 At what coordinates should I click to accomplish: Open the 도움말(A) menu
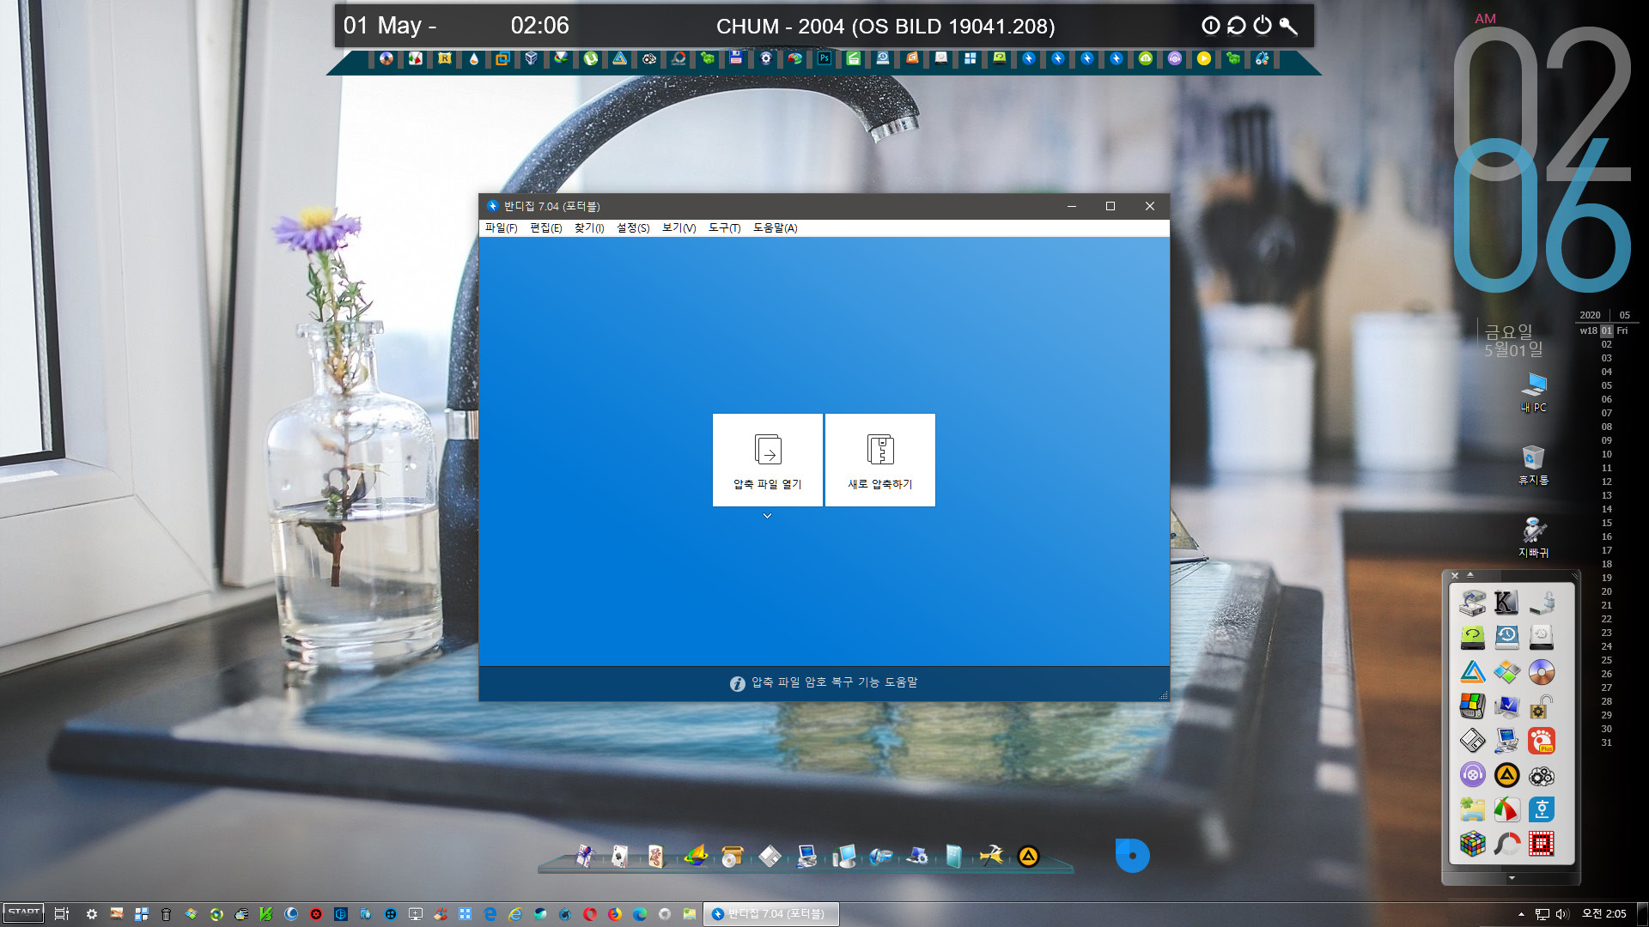click(775, 228)
